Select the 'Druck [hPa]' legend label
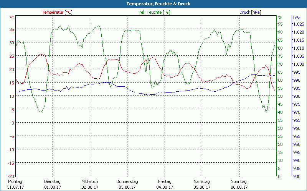307x191 pixels. [250, 12]
